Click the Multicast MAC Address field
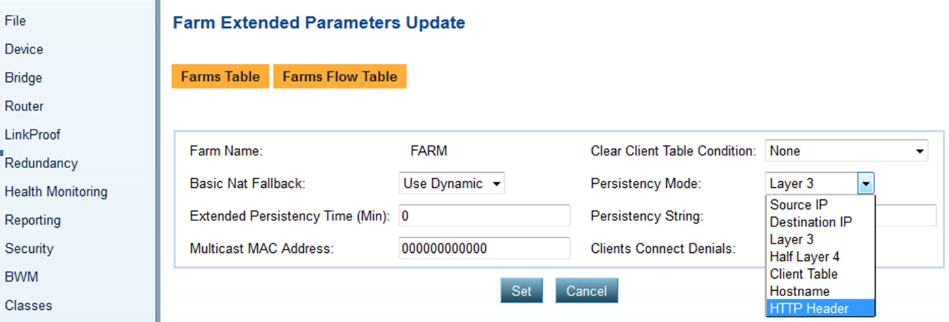The image size is (949, 322). click(x=484, y=248)
